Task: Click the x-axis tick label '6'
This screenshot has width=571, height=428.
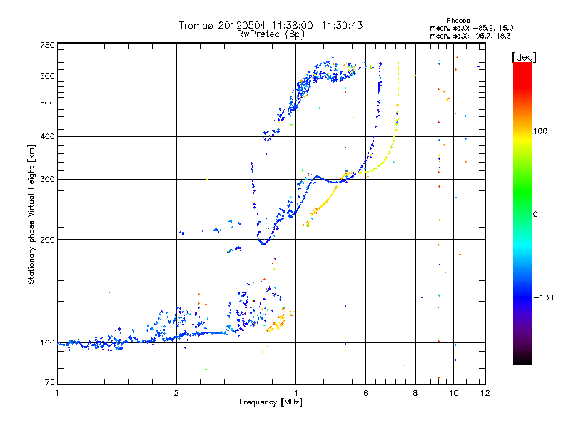Action: coord(365,393)
